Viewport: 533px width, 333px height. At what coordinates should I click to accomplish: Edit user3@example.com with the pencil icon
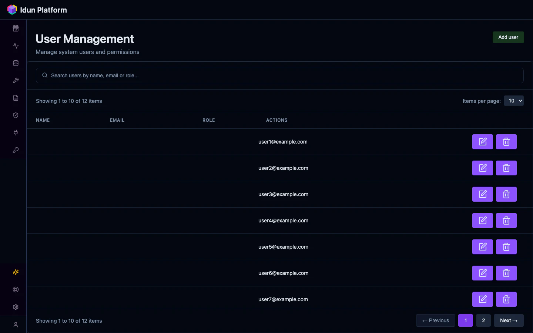point(482,194)
